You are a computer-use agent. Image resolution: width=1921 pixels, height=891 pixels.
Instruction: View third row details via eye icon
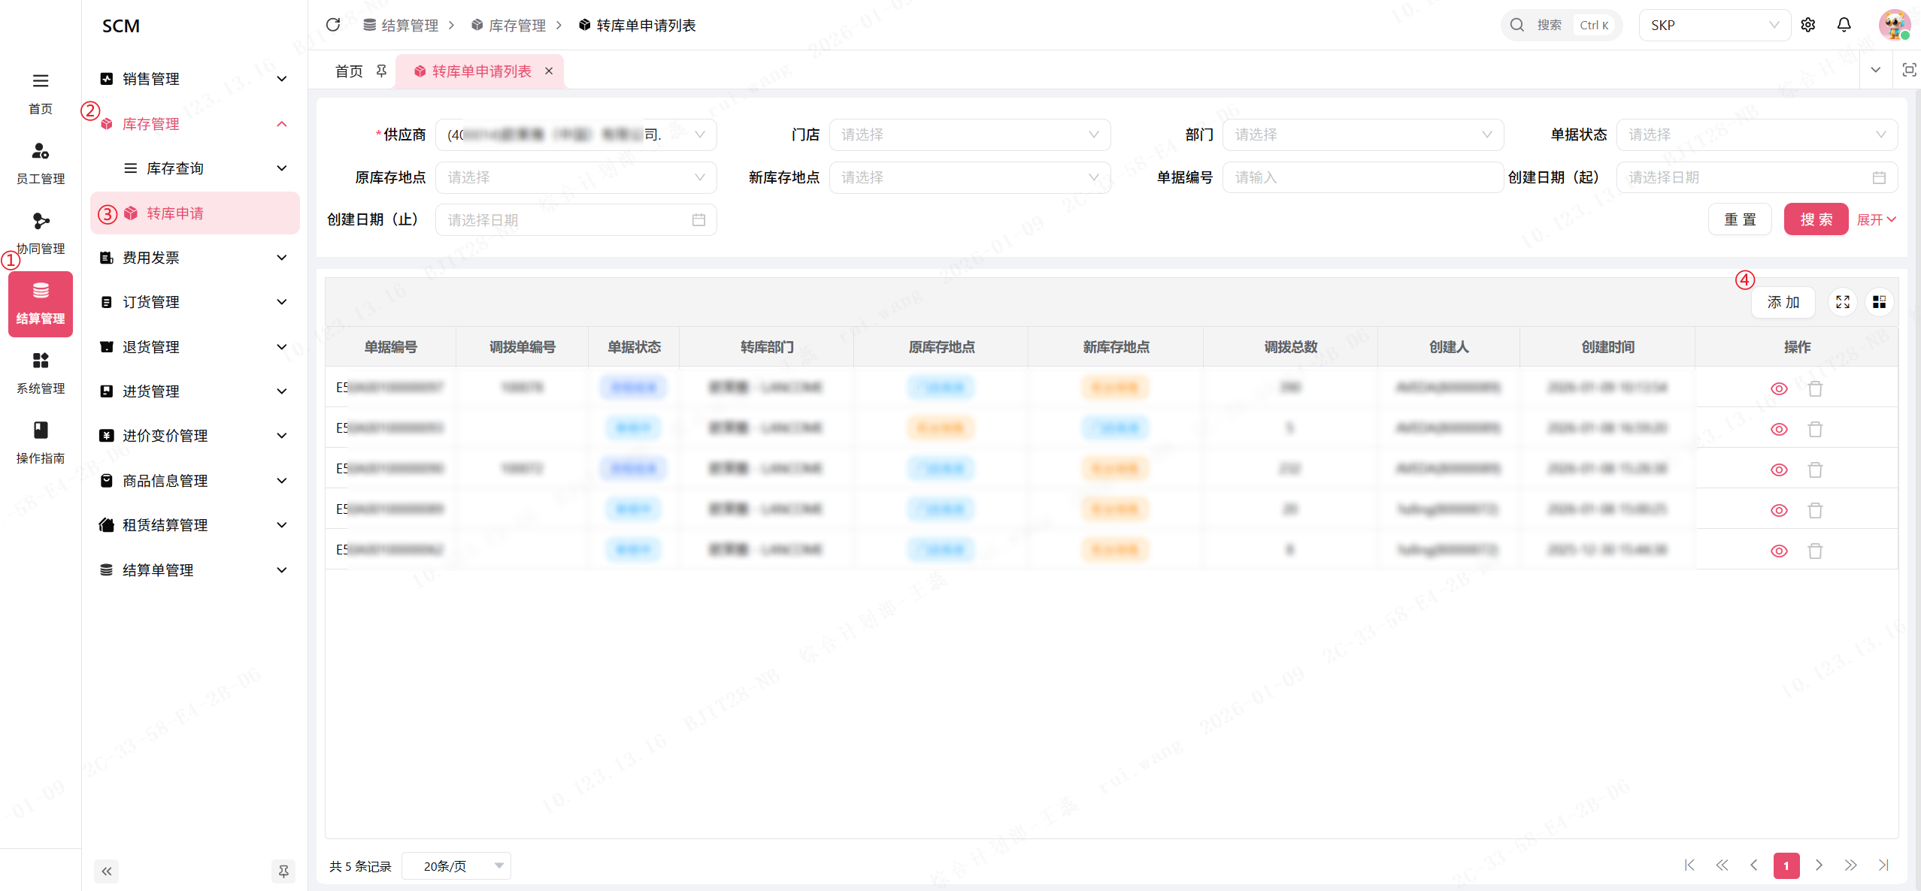[x=1779, y=470]
